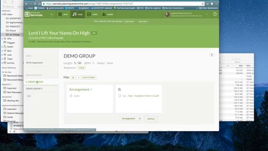The image size is (268, 151).
Task: Click the Edit button beside song title
Action: pyautogui.click(x=94, y=33)
